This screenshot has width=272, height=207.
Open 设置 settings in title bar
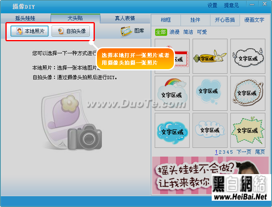213,5
